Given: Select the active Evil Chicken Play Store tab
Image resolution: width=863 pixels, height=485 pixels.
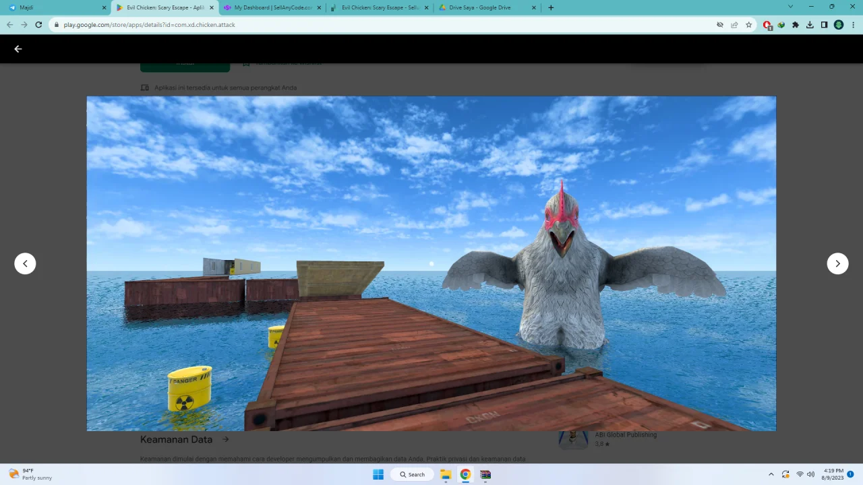Looking at the screenshot, I should point(165,7).
